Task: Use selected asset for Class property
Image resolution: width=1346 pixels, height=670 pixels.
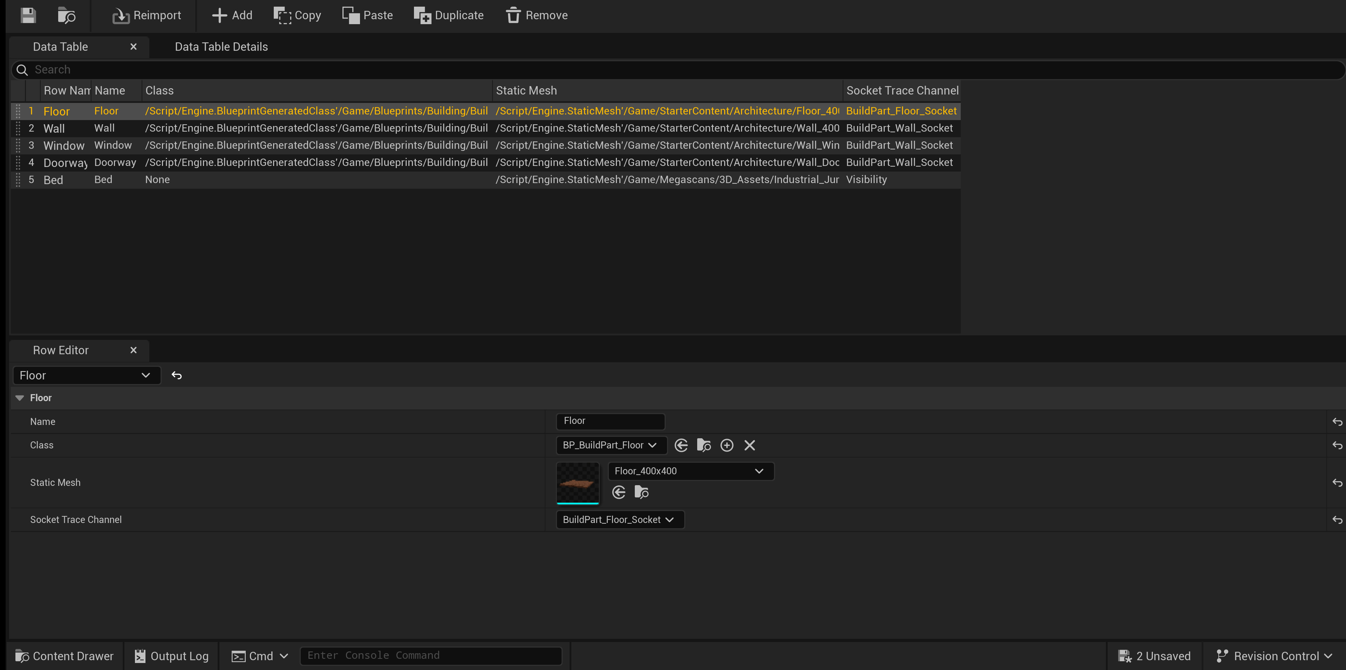Action: (x=681, y=445)
